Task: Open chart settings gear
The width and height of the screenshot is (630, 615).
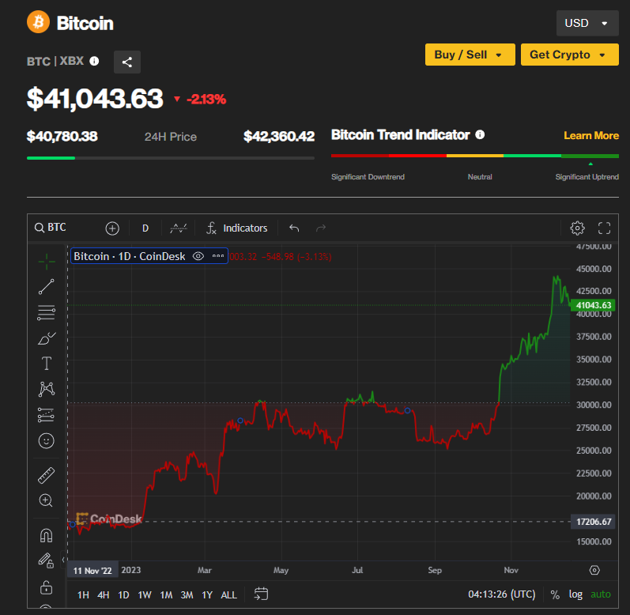Action: pyautogui.click(x=577, y=228)
